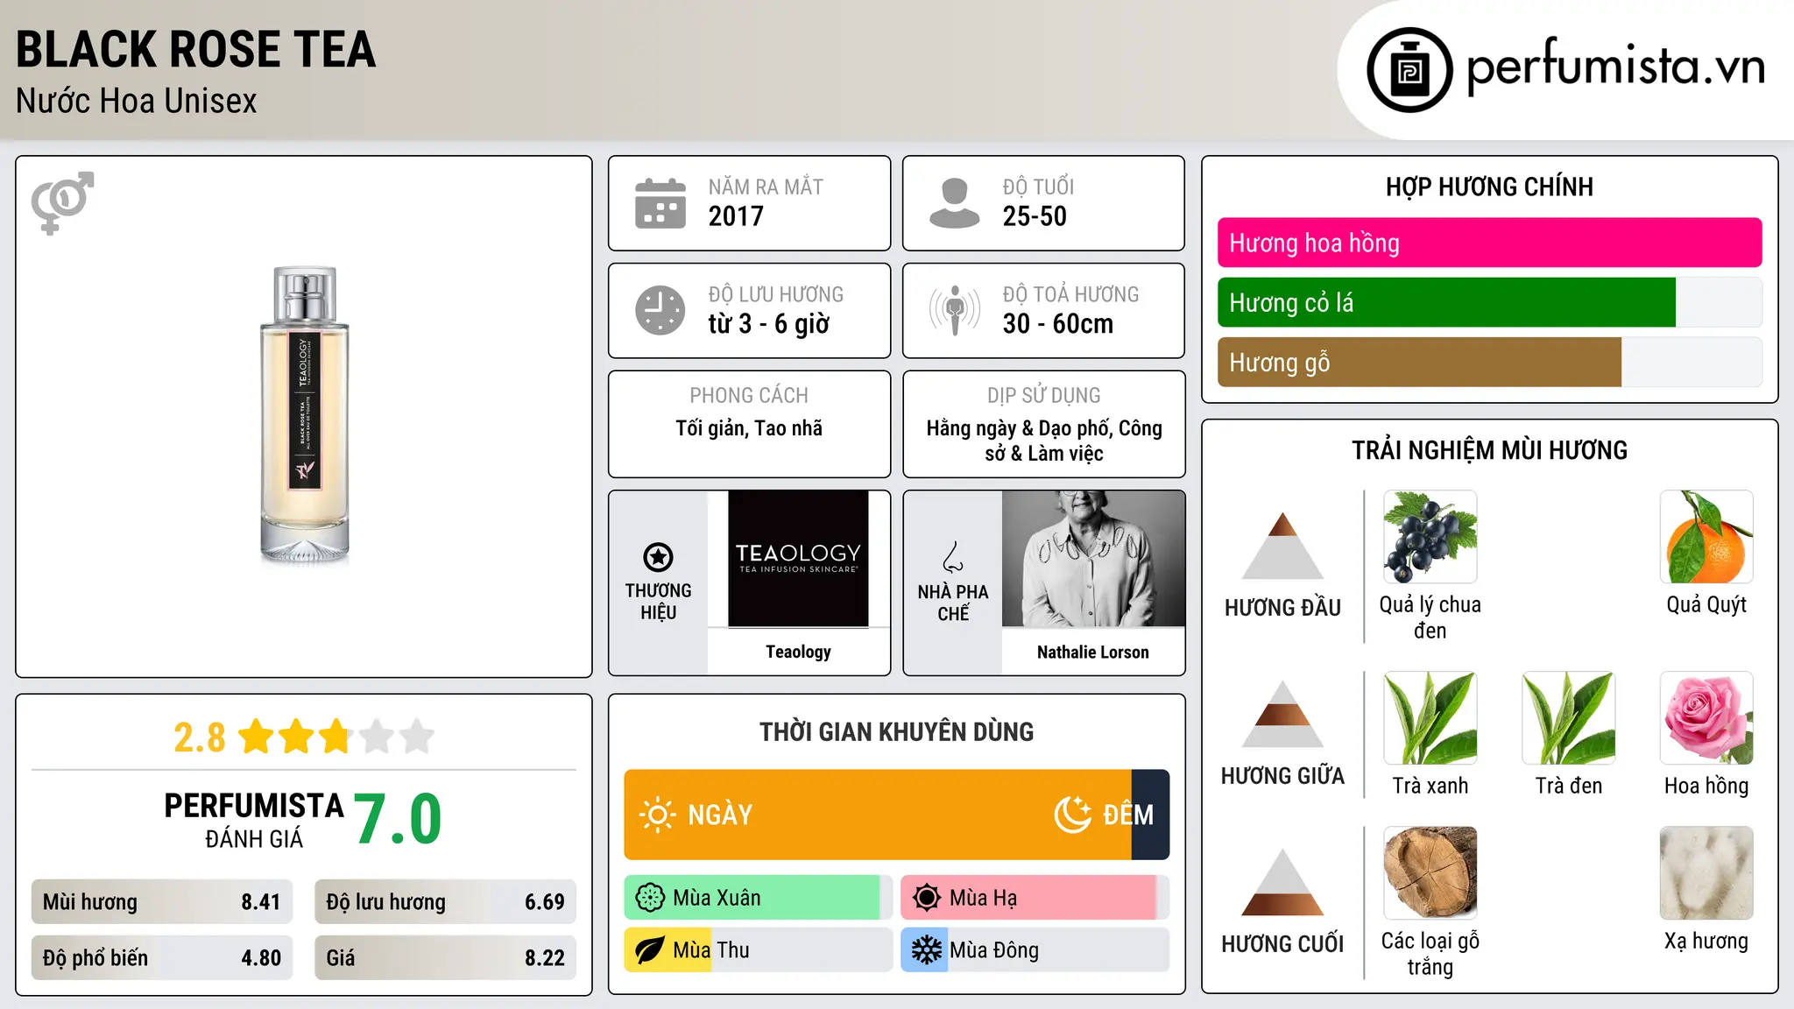Click the autumn leaf icon

point(650,950)
